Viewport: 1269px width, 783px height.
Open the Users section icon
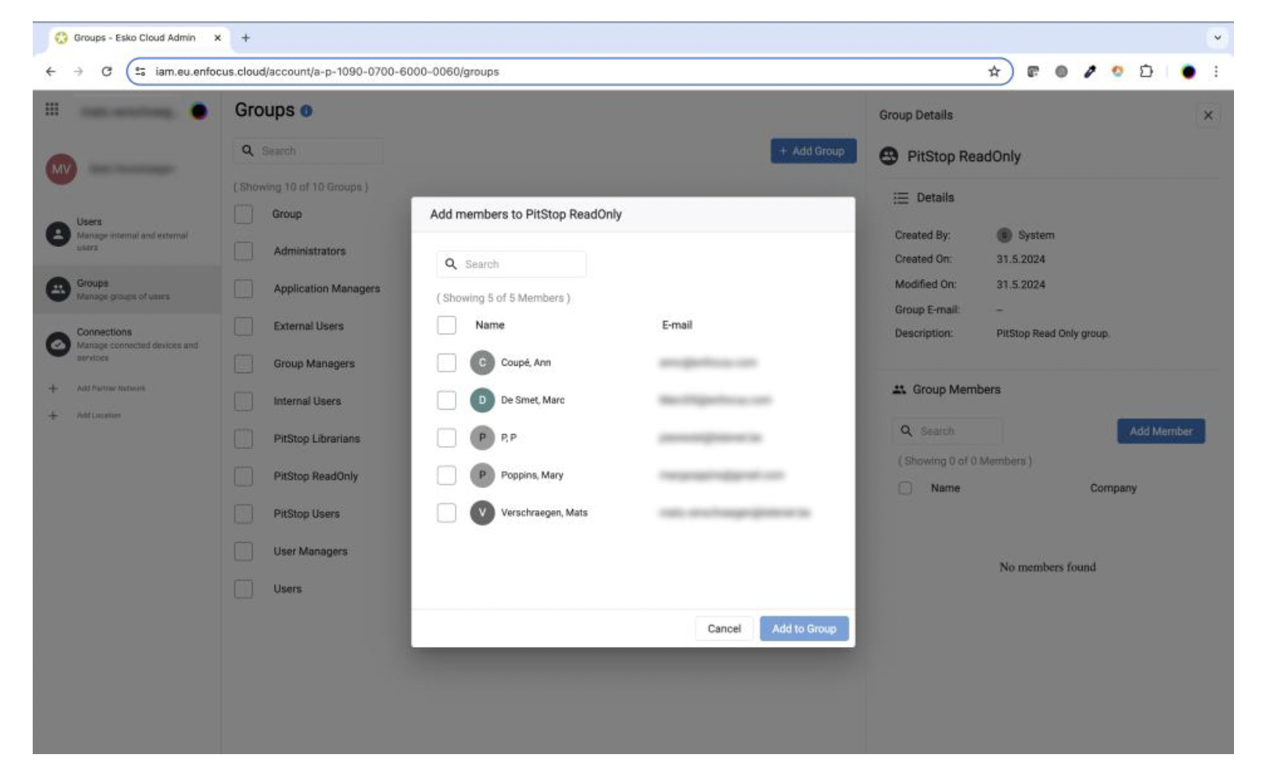point(58,234)
